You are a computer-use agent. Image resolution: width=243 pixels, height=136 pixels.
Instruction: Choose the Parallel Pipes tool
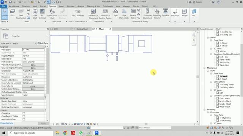coord(133,14)
